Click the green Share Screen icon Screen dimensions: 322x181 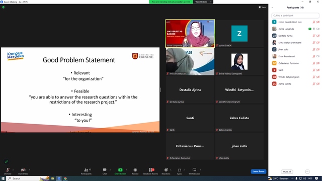[120, 170]
